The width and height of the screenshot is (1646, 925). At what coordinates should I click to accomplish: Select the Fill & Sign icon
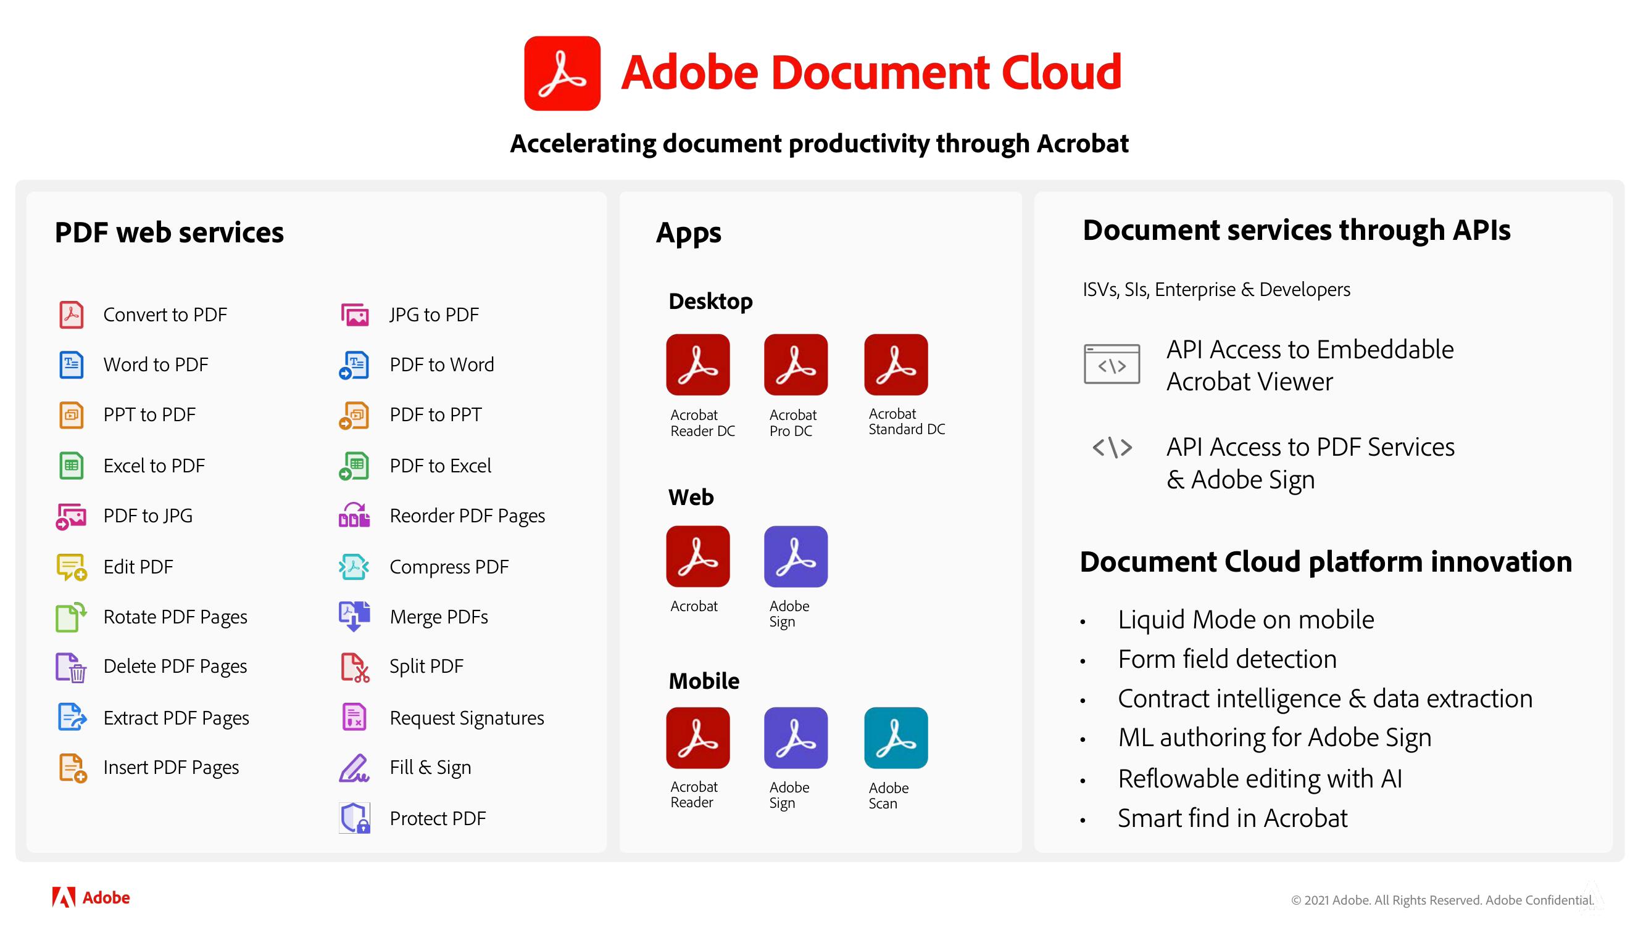click(x=354, y=768)
